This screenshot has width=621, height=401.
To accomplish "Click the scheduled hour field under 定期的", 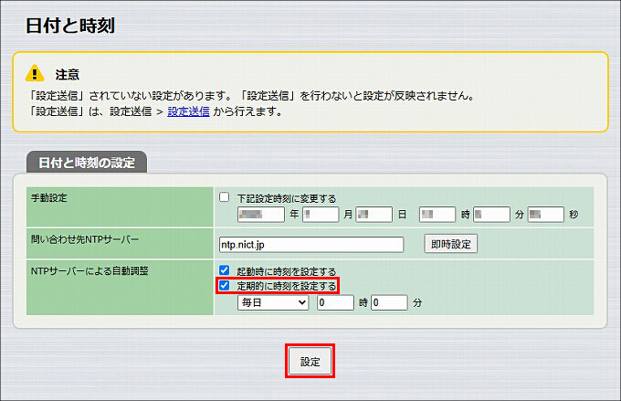I will [335, 302].
